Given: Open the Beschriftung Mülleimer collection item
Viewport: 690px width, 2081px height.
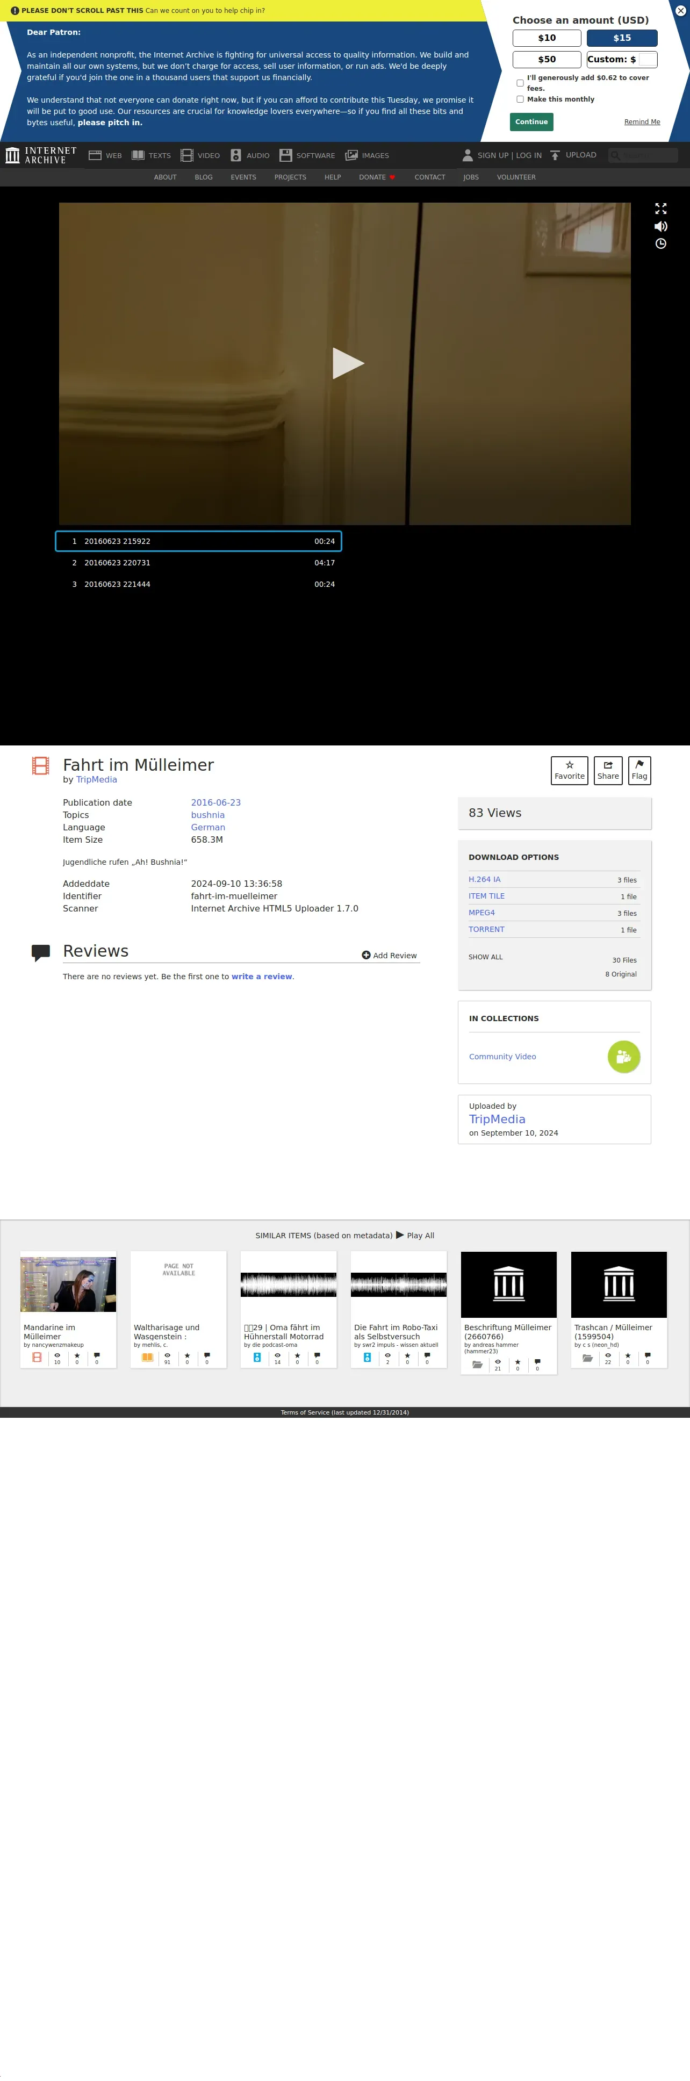Looking at the screenshot, I should (x=509, y=1313).
